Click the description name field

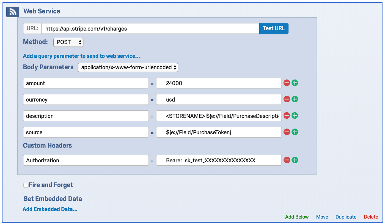pyautogui.click(x=86, y=116)
